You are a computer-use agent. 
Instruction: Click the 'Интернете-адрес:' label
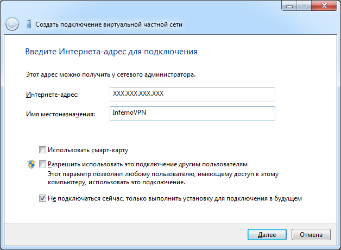[x=53, y=95]
